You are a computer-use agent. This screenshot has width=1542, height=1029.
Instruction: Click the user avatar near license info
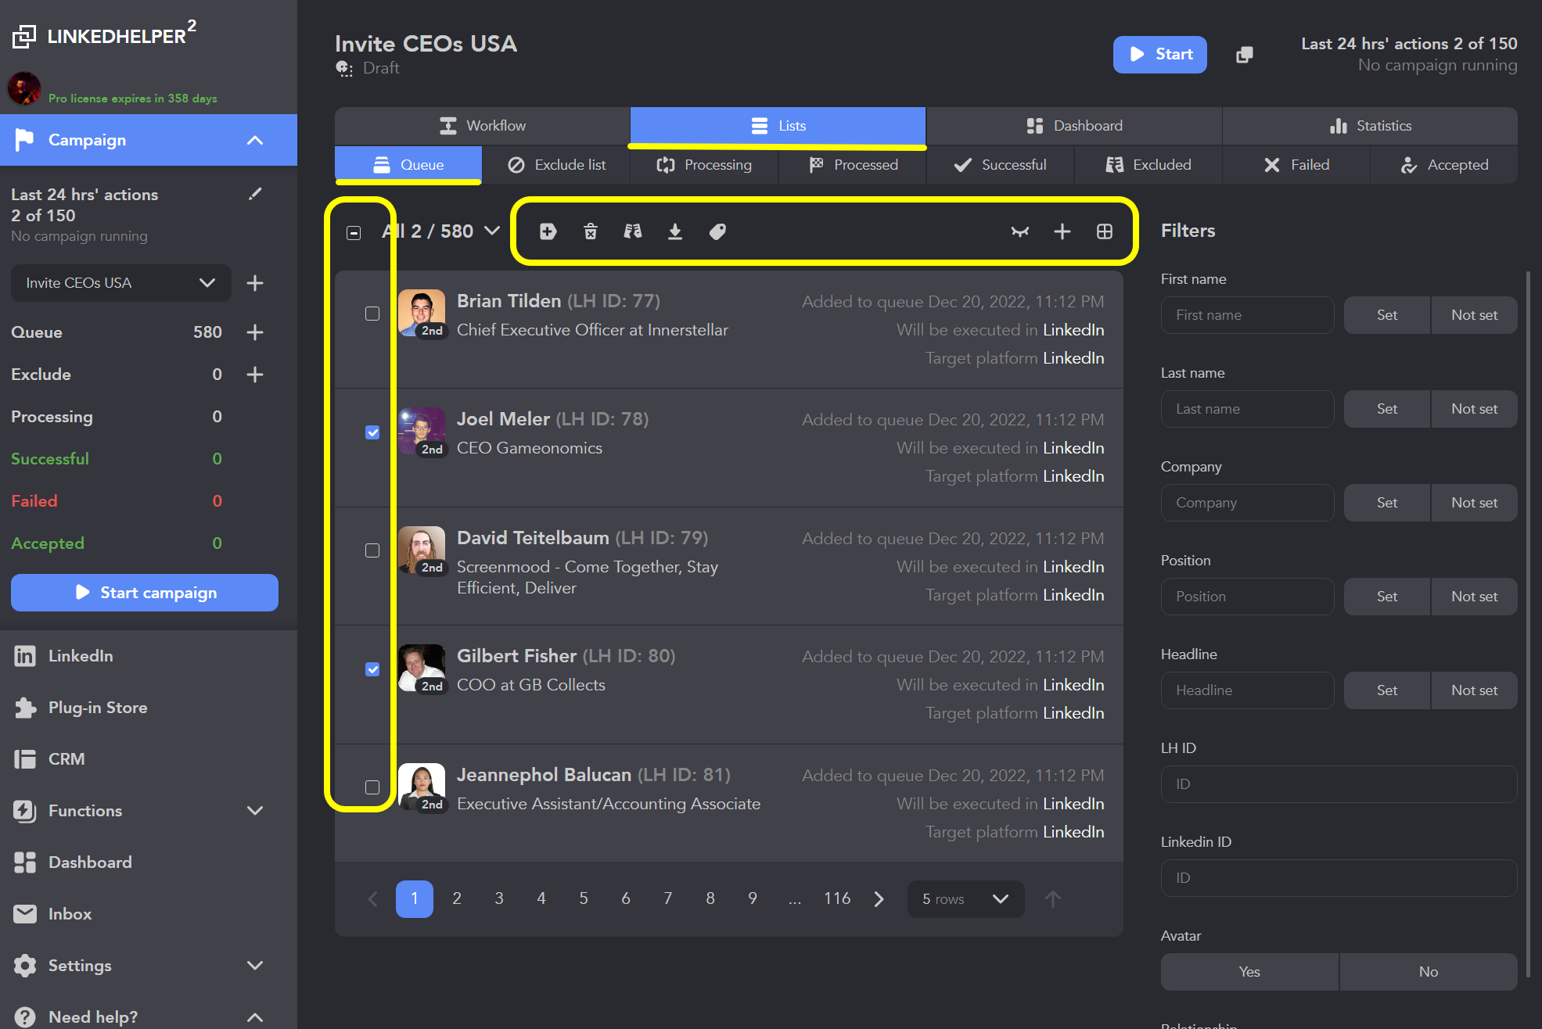pos(24,88)
